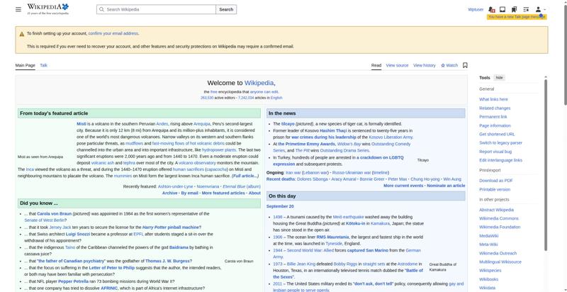Open the saved pages bookmarks icon
Viewport: 567px width, 292px height.
pos(515,9)
